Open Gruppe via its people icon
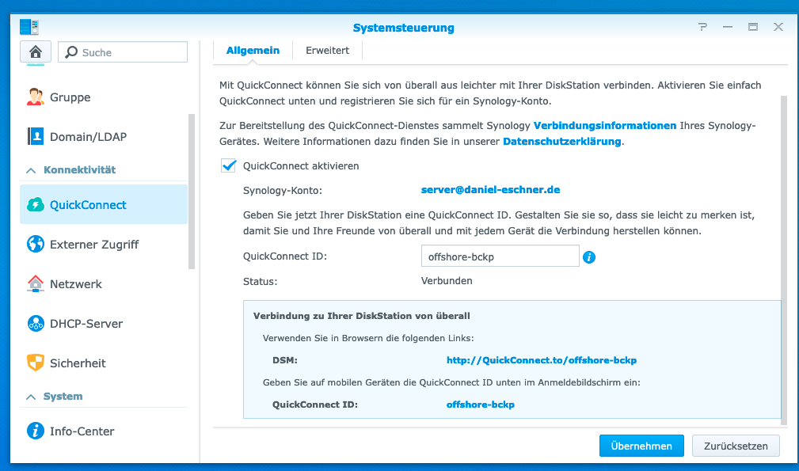This screenshot has width=799, height=471. (x=36, y=97)
